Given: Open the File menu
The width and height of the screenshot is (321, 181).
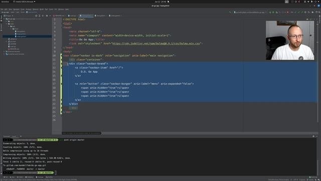Looking at the screenshot, I should click(x=2, y=9).
